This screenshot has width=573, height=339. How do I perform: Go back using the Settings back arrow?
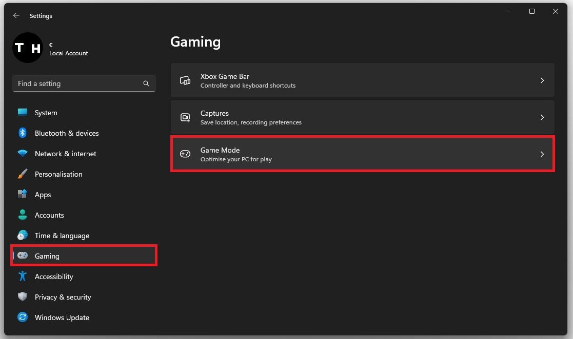coord(16,16)
